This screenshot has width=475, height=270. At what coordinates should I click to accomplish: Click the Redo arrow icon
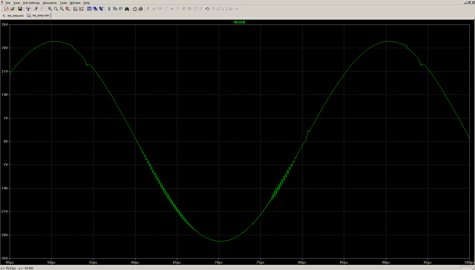click(213, 9)
